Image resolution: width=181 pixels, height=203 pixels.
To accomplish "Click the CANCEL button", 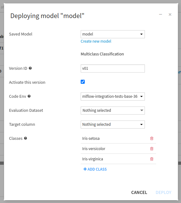I will 139,192.
